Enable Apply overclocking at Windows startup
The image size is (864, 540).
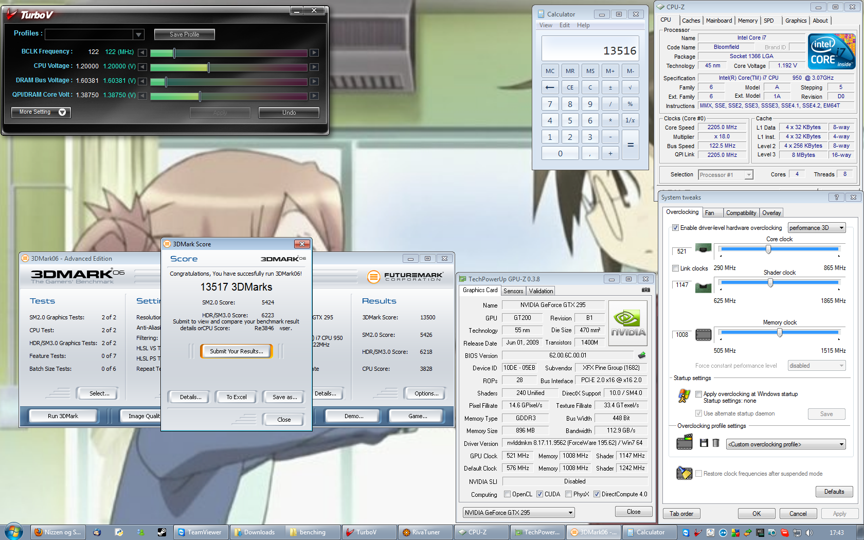pos(698,394)
